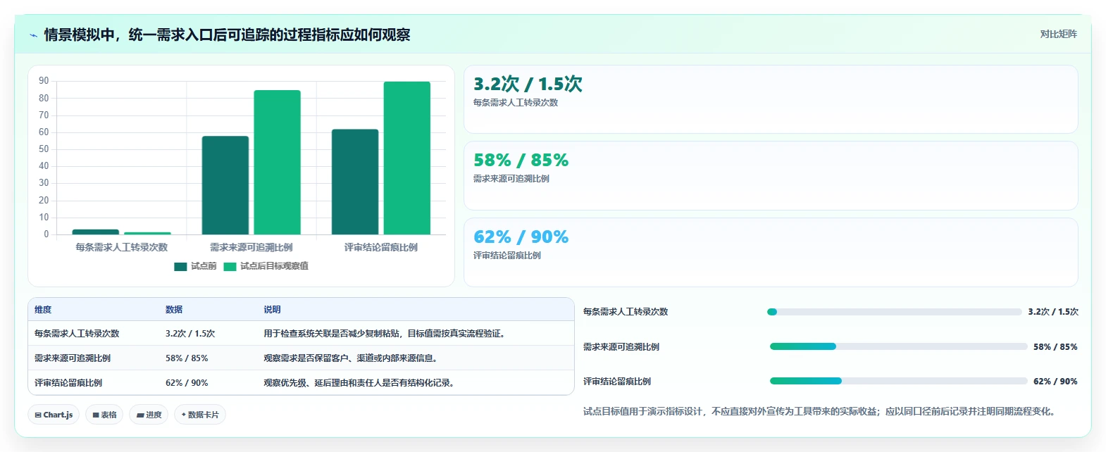1106x452 pixels.
Task: Click progress value 3.2次 / 1.5次
Action: pyautogui.click(x=1053, y=312)
